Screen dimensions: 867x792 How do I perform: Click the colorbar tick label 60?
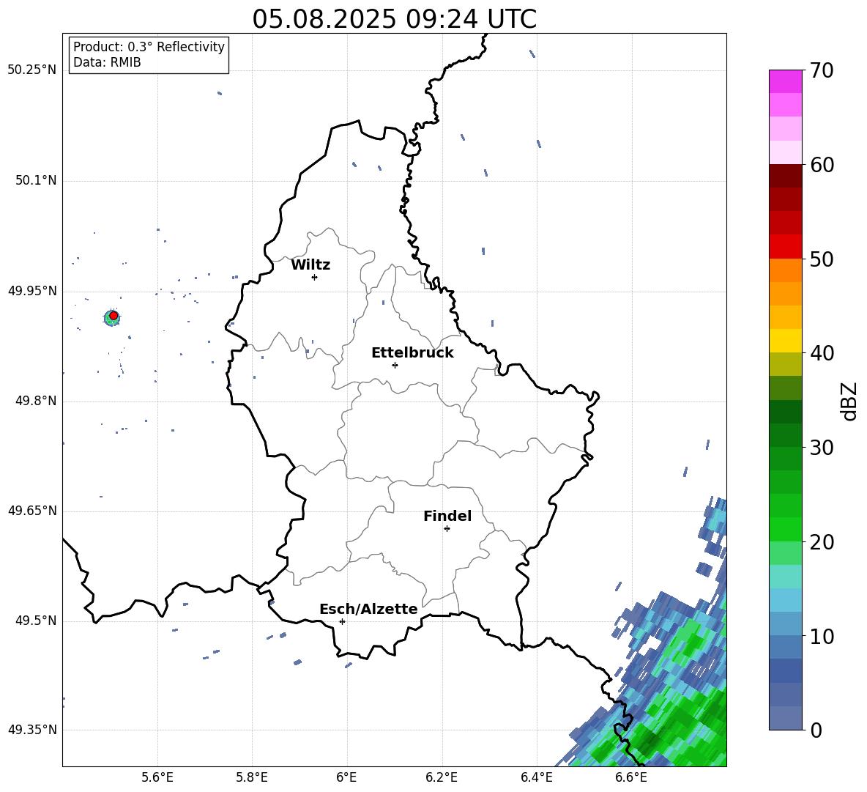click(822, 165)
